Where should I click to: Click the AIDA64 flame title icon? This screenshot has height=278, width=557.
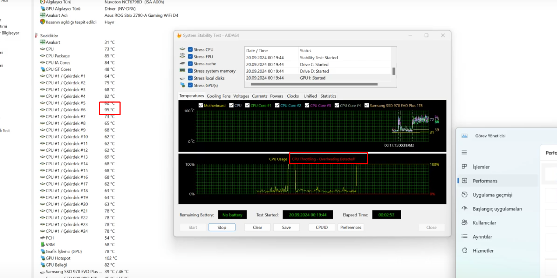(179, 35)
